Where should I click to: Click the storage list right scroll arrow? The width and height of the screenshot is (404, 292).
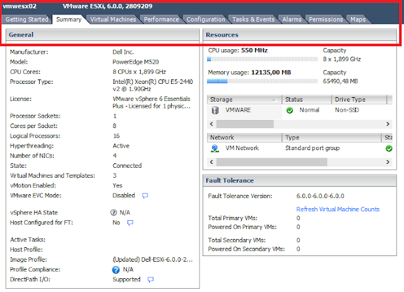[388, 124]
